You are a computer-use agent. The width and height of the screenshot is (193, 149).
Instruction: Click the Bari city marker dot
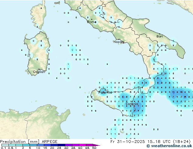[160, 34]
